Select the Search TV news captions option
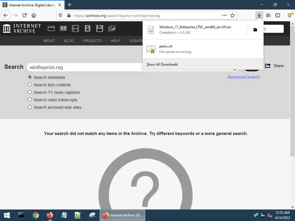Viewport: 295px width, 221px height. [x=30, y=92]
